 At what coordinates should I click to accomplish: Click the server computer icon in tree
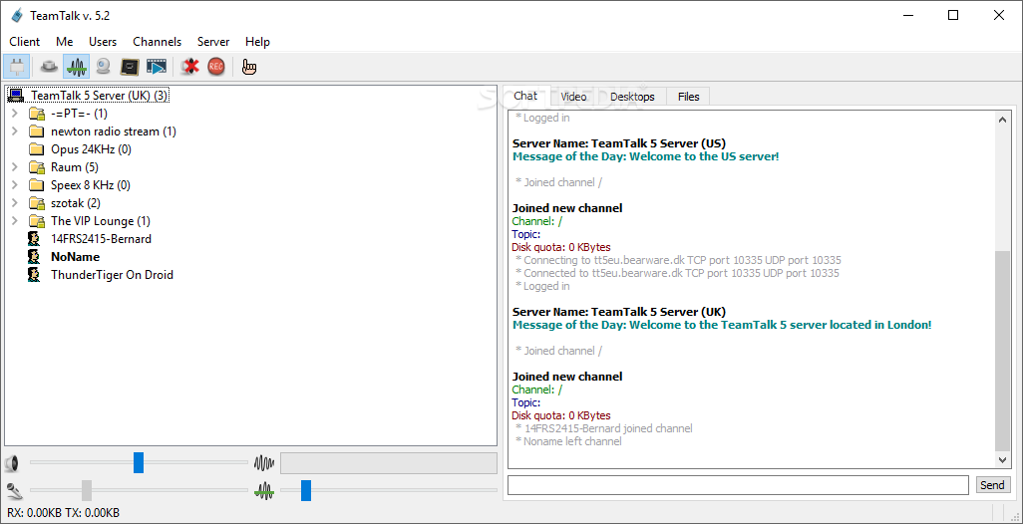(16, 96)
